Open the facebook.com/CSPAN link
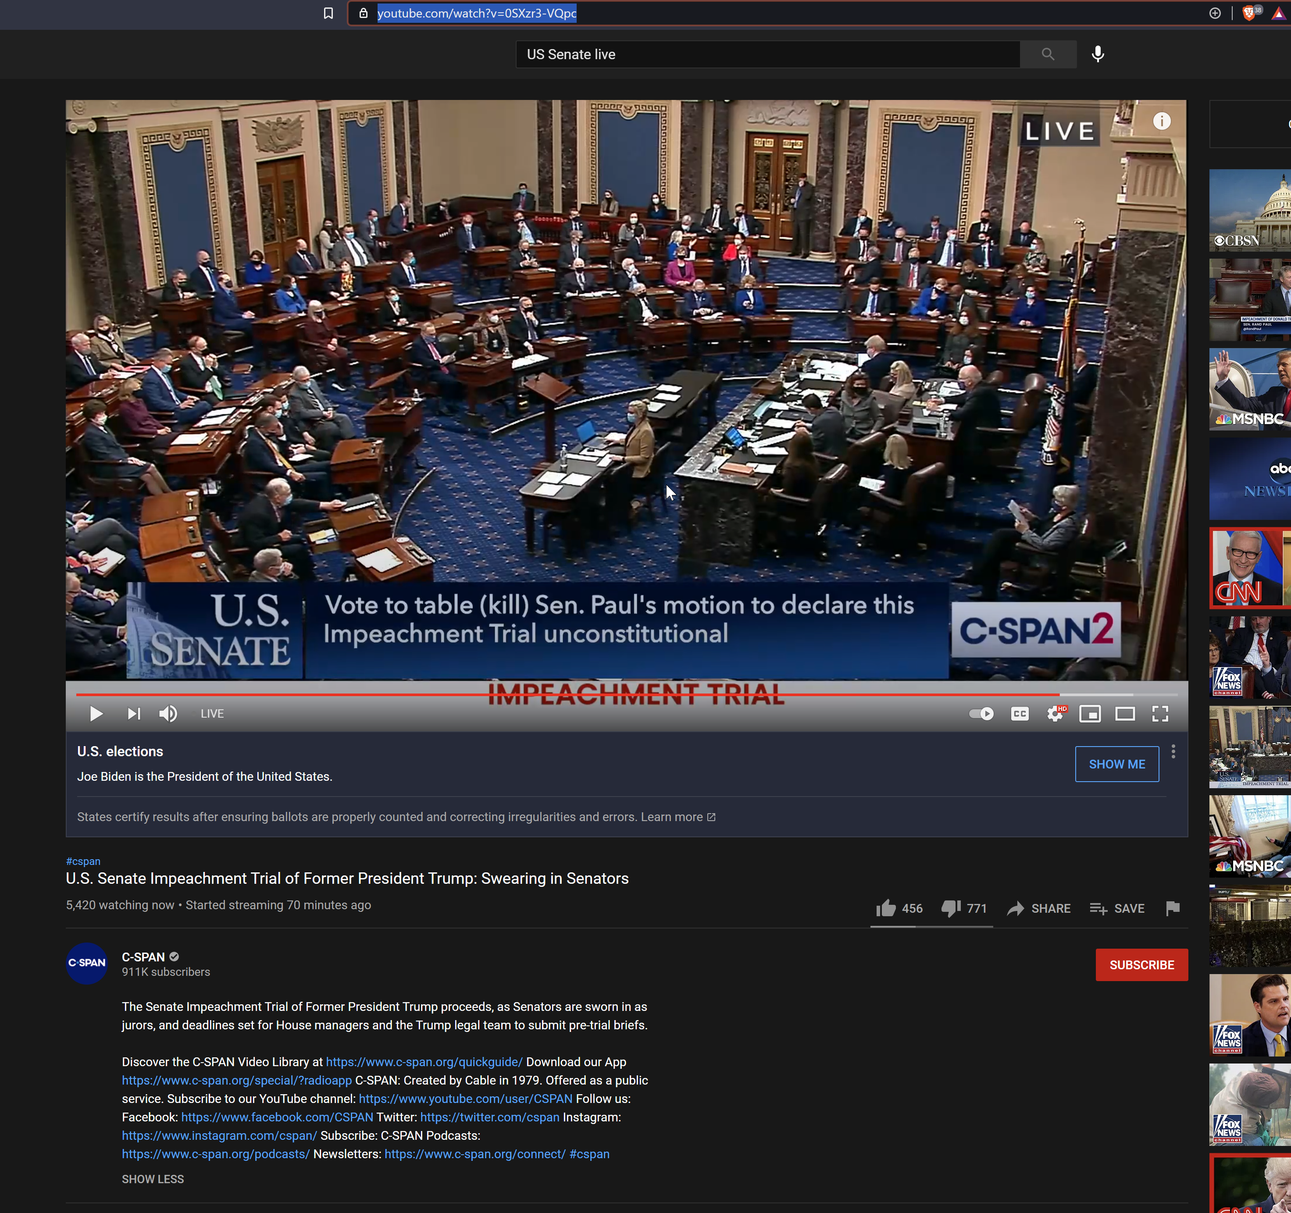Screen dimensions: 1291x1213 277,1117
